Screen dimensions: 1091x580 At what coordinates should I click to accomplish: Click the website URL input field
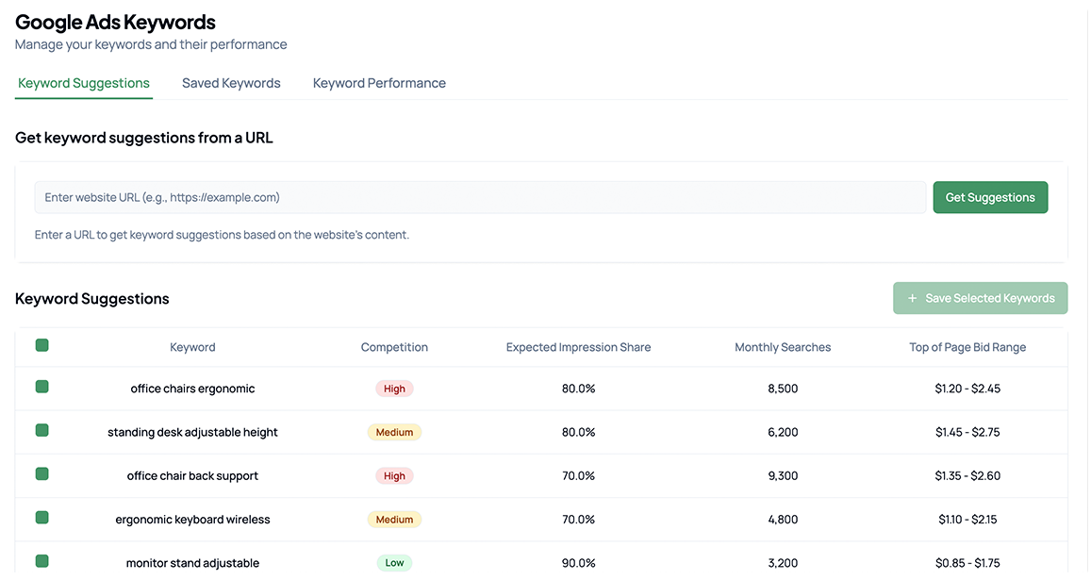[x=480, y=198]
